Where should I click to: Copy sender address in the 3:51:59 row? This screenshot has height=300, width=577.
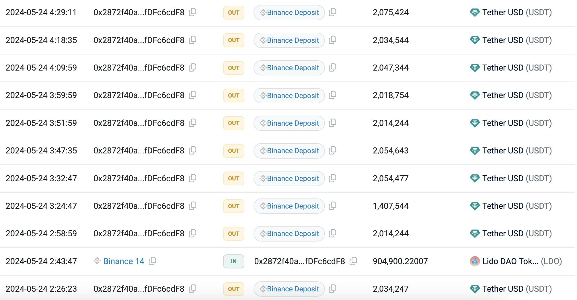click(x=193, y=123)
